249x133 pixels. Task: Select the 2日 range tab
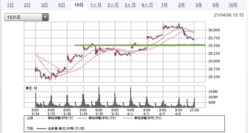pyautogui.click(x=27, y=5)
